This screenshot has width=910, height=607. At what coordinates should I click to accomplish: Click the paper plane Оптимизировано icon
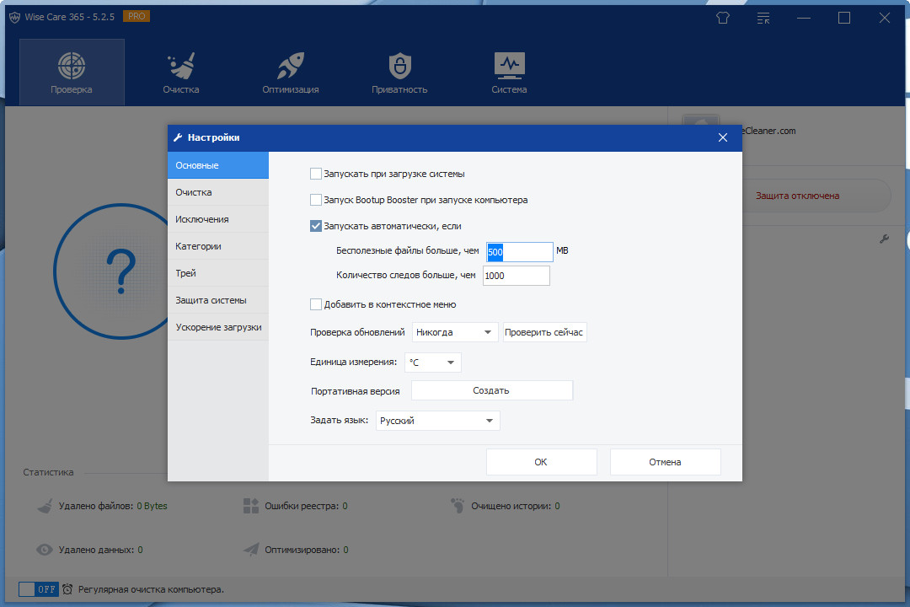coord(251,549)
